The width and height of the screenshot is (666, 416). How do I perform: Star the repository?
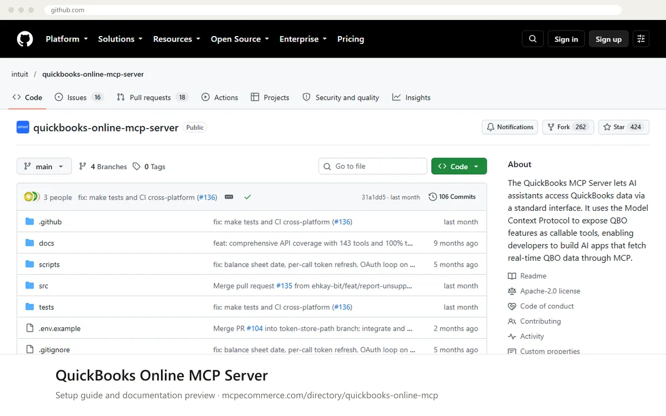coord(624,127)
